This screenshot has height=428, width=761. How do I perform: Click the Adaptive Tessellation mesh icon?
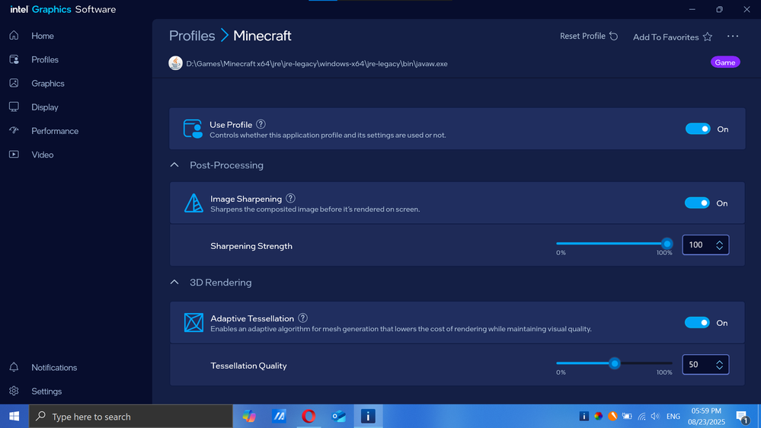click(193, 323)
